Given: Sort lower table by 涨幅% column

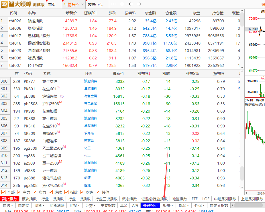Looking at the screenshot, I should (144, 73).
